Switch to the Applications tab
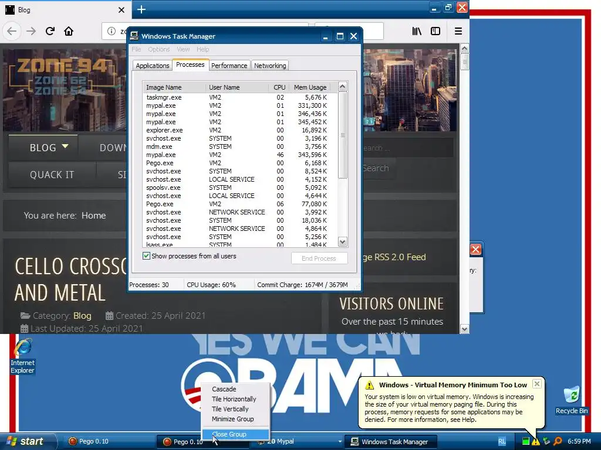The width and height of the screenshot is (601, 450). (152, 66)
